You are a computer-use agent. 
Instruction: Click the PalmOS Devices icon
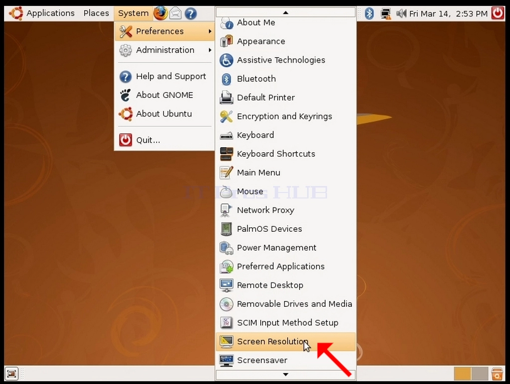[226, 229]
